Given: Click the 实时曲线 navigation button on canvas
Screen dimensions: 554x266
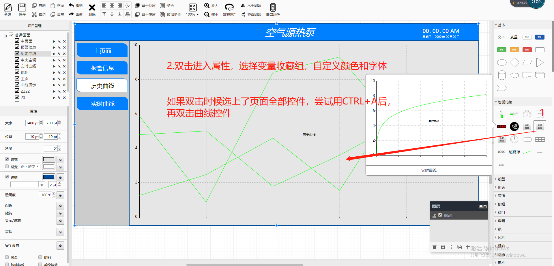Looking at the screenshot, I should 102,104.
